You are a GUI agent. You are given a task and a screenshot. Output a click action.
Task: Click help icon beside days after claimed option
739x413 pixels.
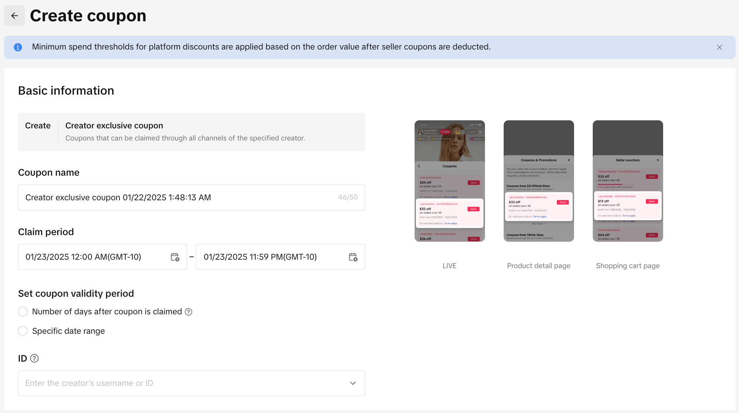click(188, 312)
